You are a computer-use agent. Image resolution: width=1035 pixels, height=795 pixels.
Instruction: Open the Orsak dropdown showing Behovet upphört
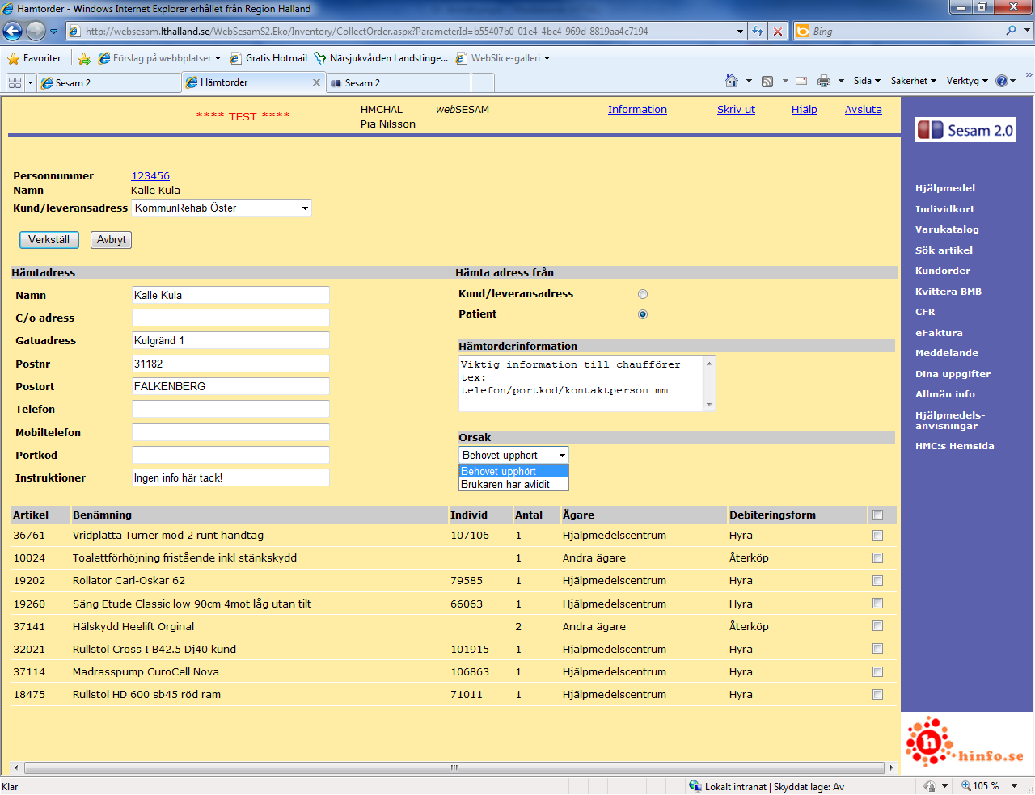tap(513, 456)
